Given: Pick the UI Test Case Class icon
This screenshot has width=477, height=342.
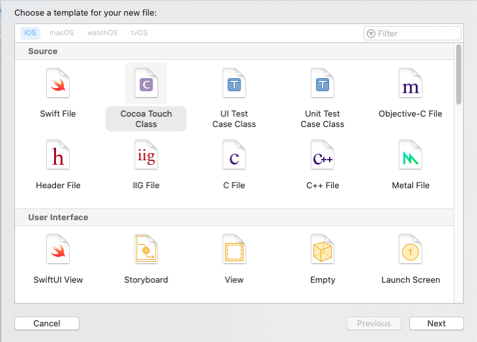Looking at the screenshot, I should coord(234,83).
